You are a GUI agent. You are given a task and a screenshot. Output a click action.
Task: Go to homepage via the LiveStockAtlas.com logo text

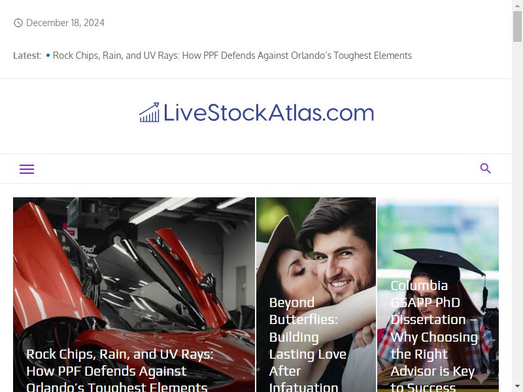pos(269,112)
